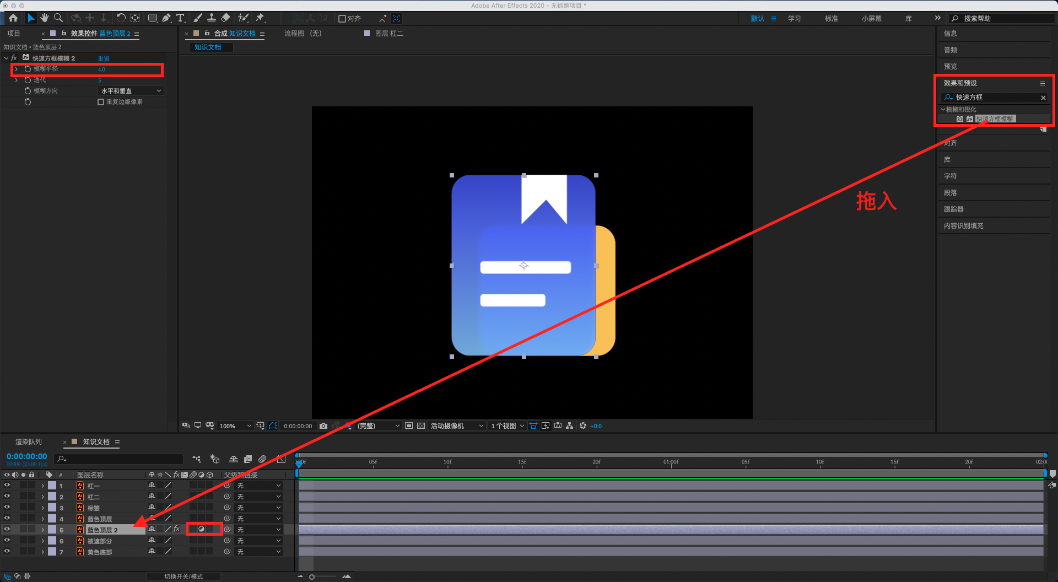
Task: Open the graph editor in timeline
Action: (x=281, y=459)
